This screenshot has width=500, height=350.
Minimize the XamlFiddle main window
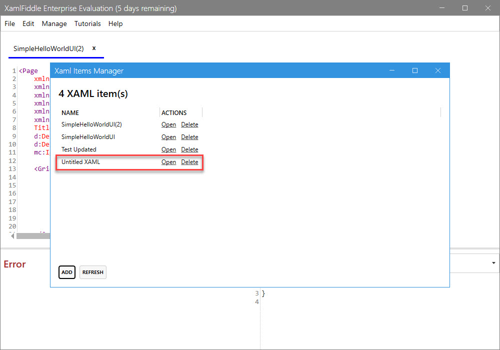442,8
